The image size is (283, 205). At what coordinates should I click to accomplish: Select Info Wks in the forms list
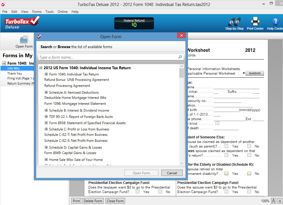point(17,68)
